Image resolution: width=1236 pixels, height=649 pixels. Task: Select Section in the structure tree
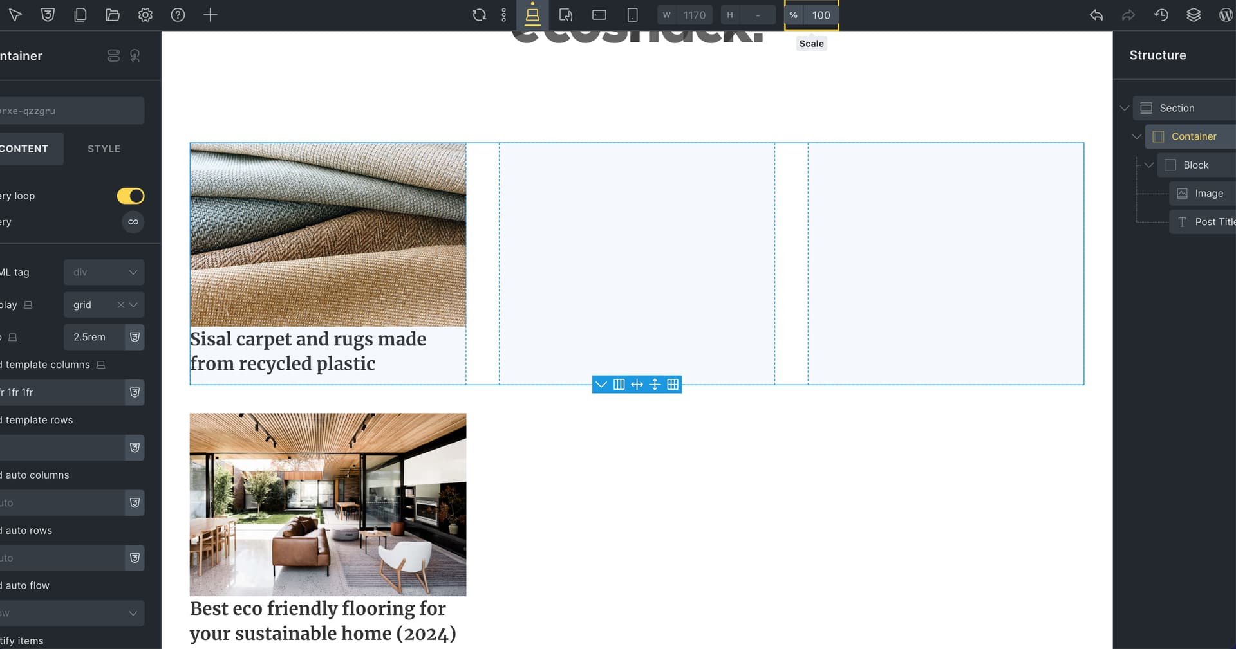[1184, 108]
